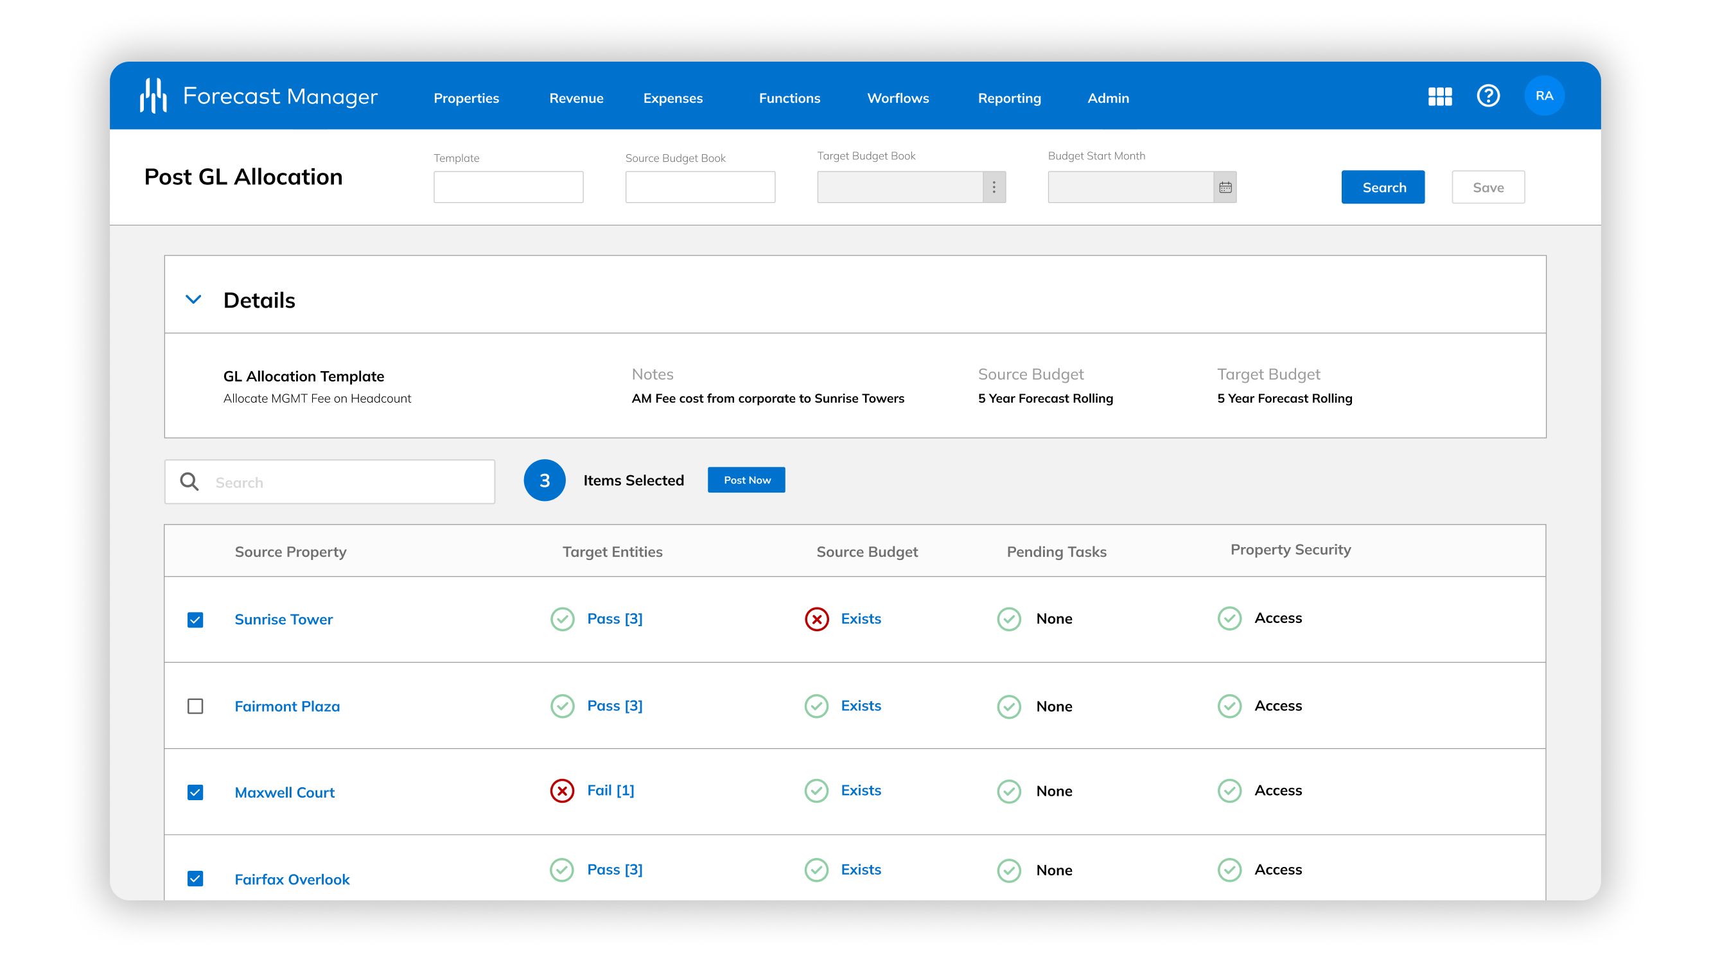This screenshot has height=962, width=1711.
Task: Uncheck the Maxwell Court checkbox
Action: click(x=195, y=792)
